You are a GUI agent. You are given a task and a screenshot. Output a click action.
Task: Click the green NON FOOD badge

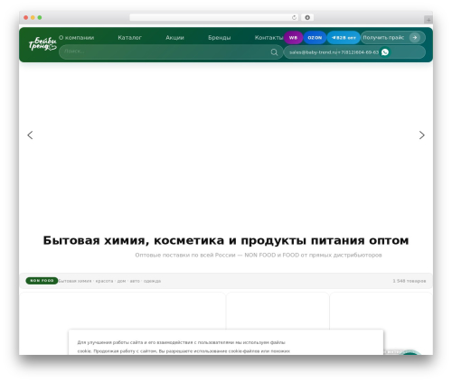(42, 281)
